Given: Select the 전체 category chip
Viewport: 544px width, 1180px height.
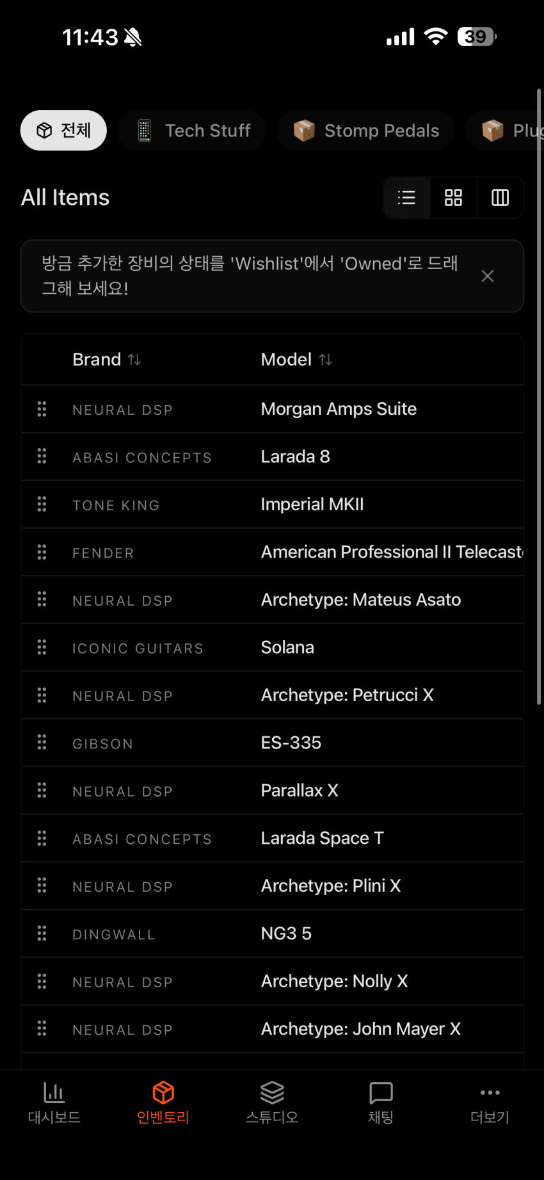Looking at the screenshot, I should tap(63, 131).
